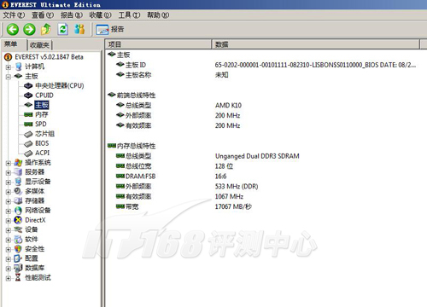Viewport: 427px width, 307px height.
Task: Expand the 操作系统 tree node
Action: [x=9, y=163]
